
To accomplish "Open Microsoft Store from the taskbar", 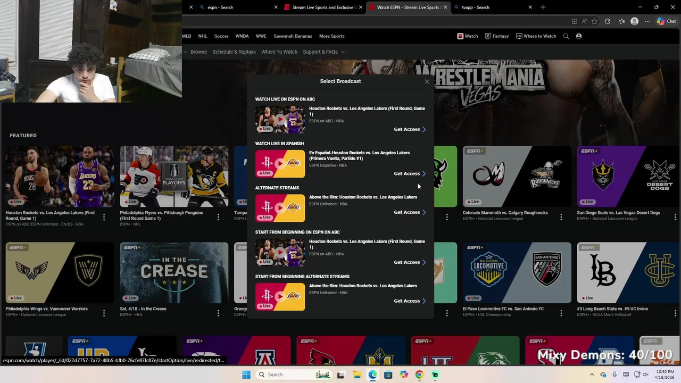I will coord(388,374).
